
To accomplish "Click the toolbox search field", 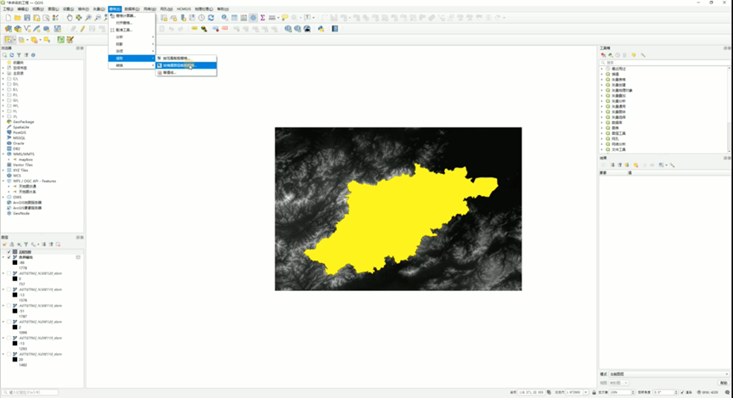I will coord(664,62).
